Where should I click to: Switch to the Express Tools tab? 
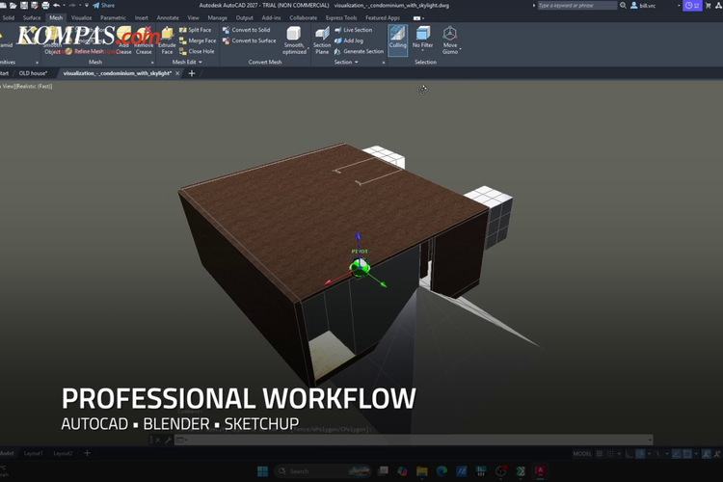(x=340, y=18)
